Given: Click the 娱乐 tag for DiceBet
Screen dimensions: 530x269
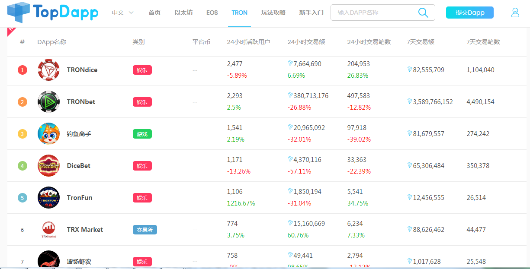Looking at the screenshot, I should coord(142,166).
